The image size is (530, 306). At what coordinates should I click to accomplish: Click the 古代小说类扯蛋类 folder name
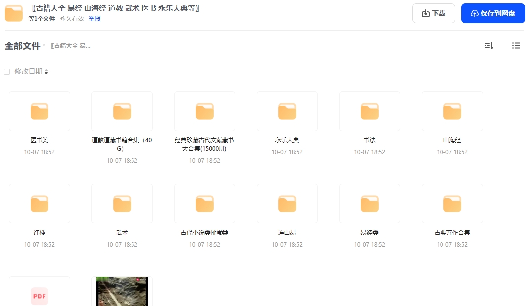(205, 233)
